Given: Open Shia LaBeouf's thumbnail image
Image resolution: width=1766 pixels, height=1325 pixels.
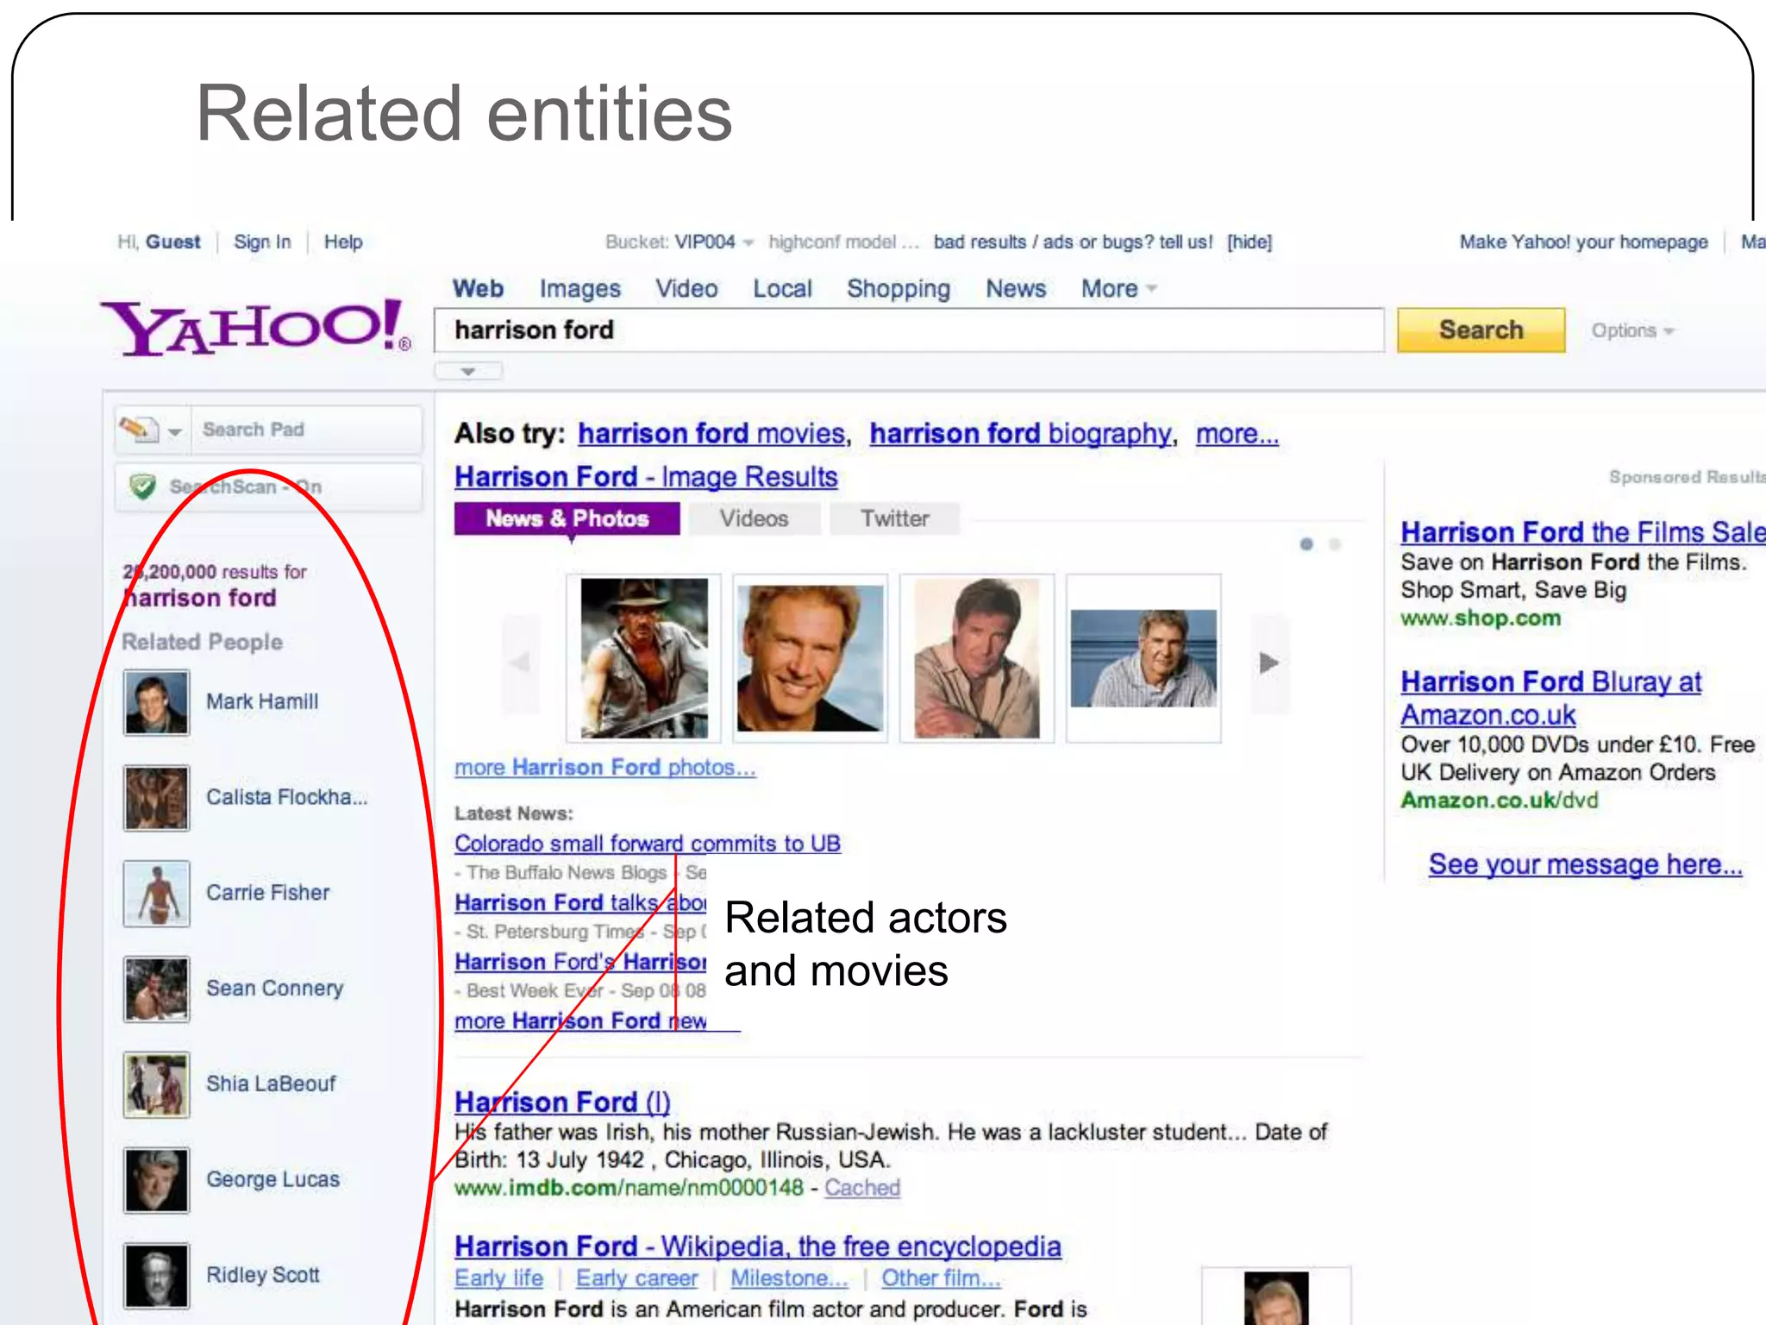Looking at the screenshot, I should (x=156, y=1085).
